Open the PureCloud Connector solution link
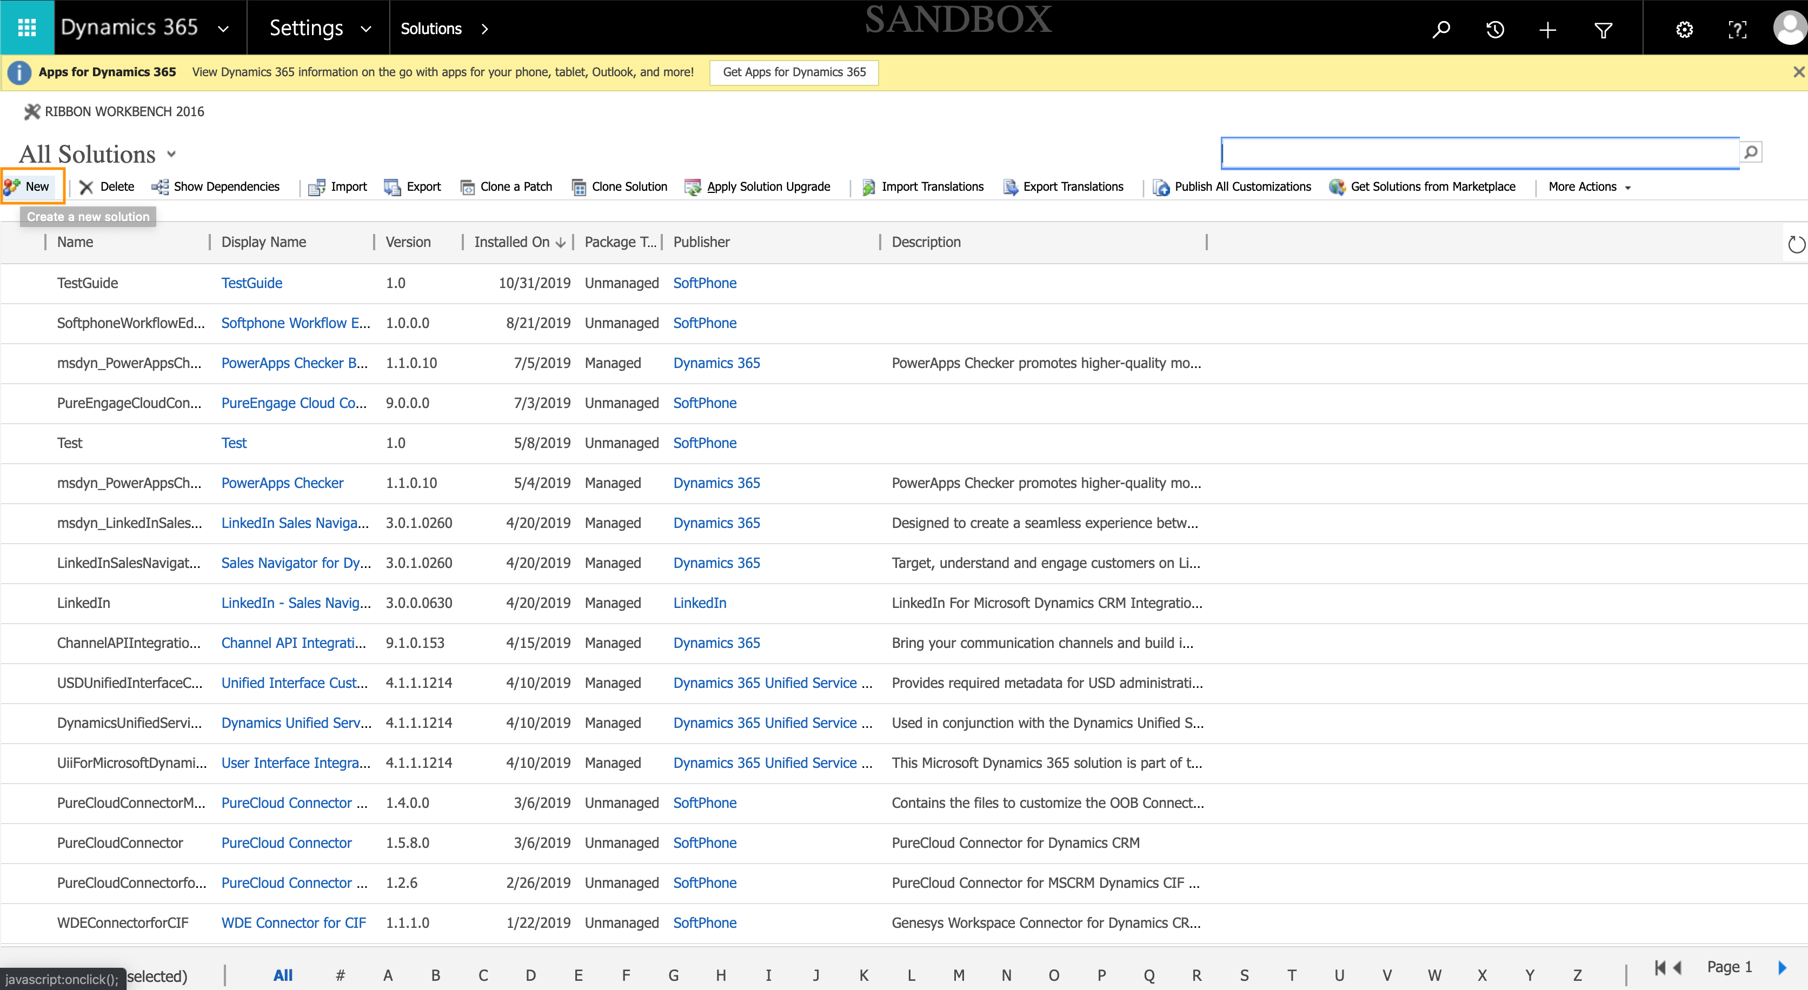 [x=287, y=842]
